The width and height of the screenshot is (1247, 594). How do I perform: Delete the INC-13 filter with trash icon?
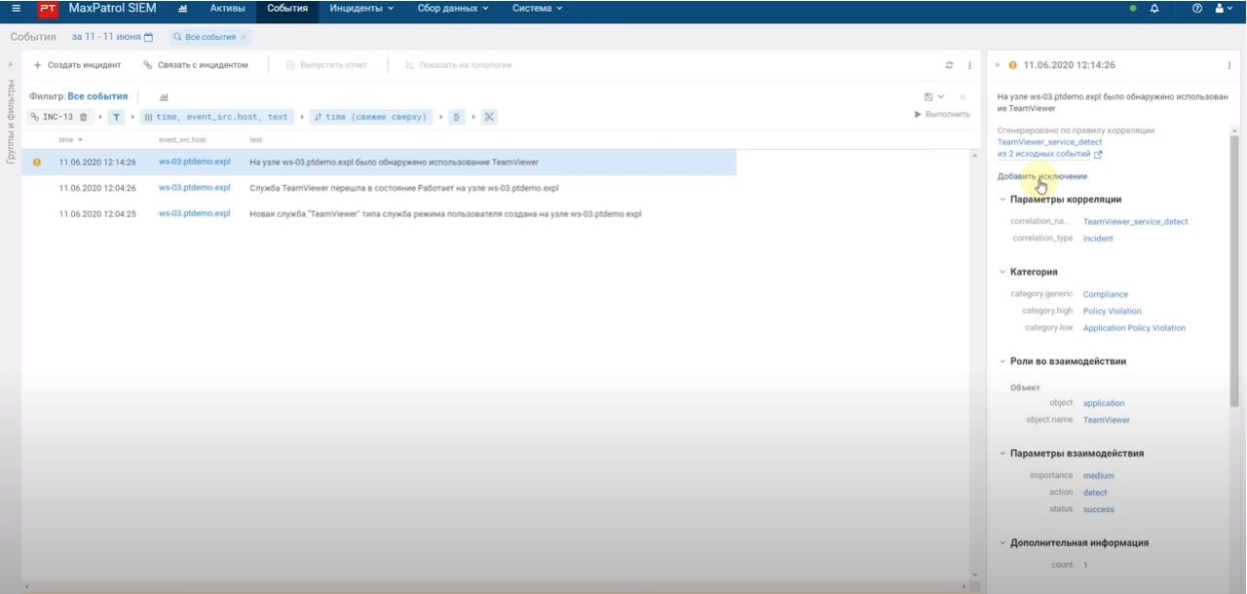coord(84,117)
